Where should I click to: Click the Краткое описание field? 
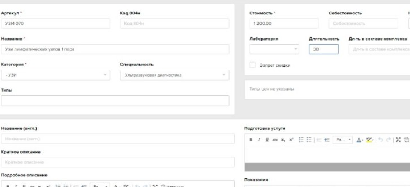click(x=118, y=162)
